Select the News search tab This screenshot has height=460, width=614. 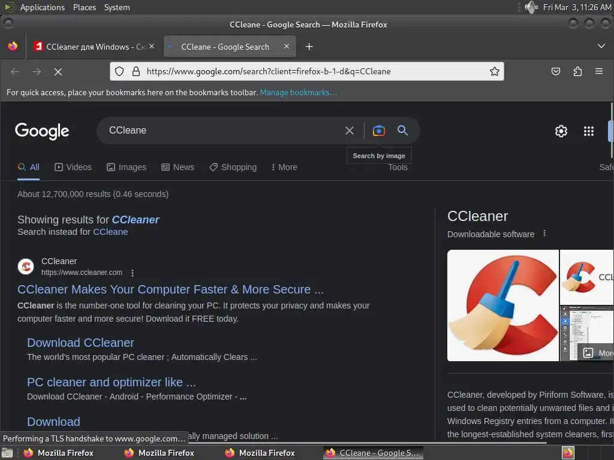pos(177,168)
